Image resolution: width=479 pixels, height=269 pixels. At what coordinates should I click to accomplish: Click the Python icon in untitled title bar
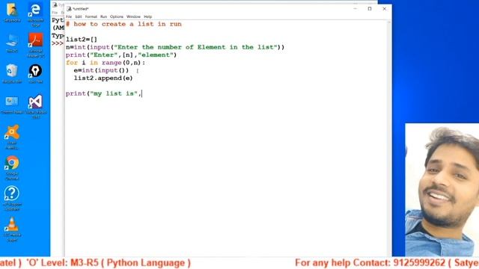(69, 8)
